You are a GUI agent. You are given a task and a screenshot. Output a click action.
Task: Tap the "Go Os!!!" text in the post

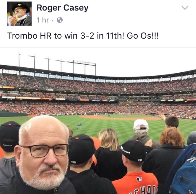coord(143,36)
